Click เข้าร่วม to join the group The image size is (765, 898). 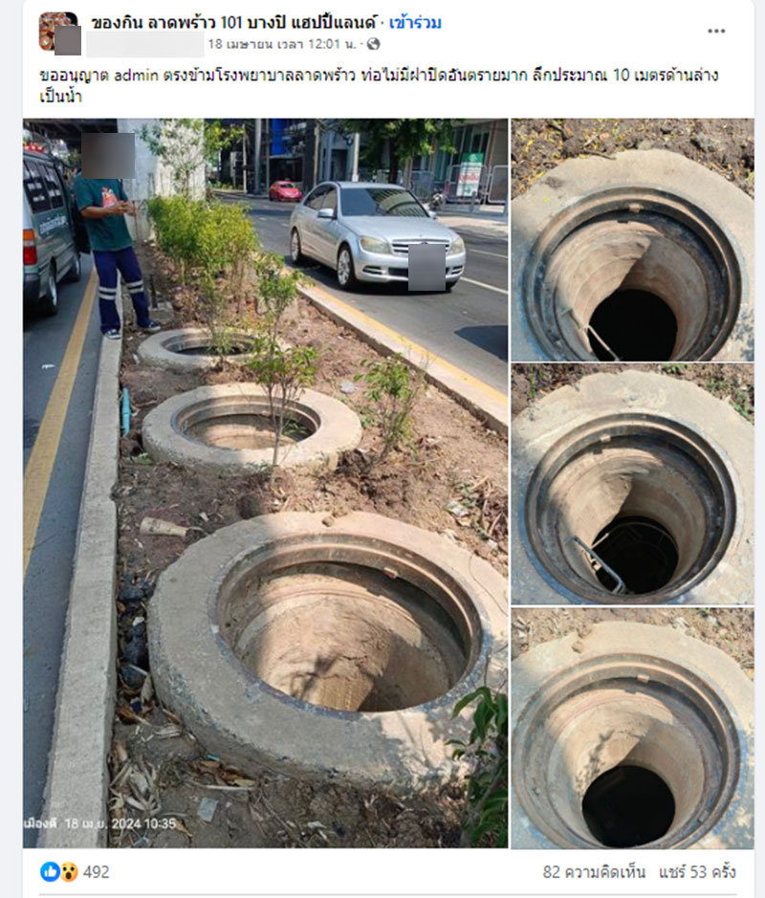coord(415,23)
